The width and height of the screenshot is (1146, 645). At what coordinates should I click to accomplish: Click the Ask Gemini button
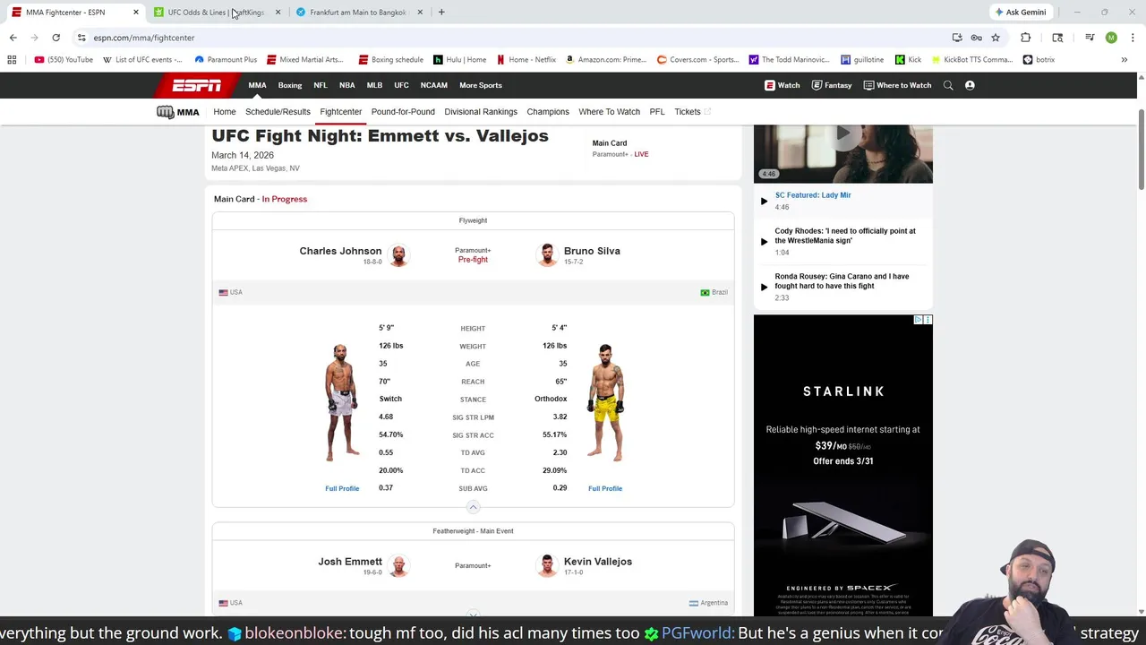1020,13
